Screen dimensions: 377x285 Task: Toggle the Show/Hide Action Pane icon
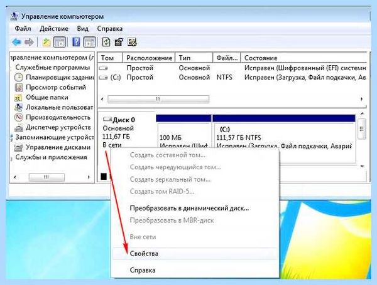click(x=89, y=43)
